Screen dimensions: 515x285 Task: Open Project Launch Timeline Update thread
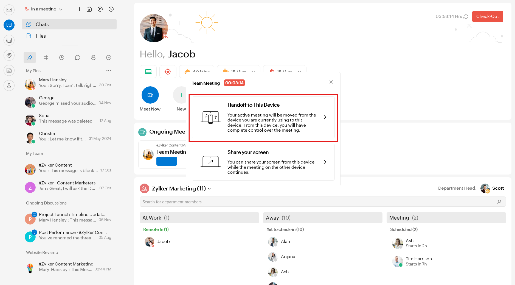(x=69, y=217)
